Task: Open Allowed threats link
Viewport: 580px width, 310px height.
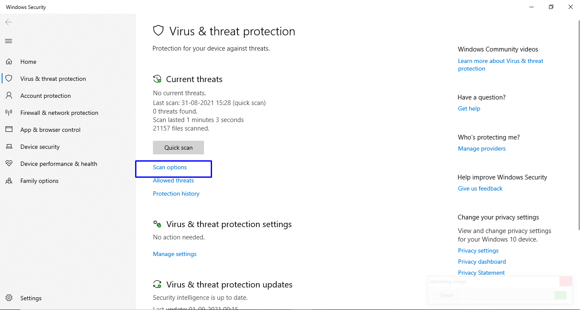Action: pos(173,180)
